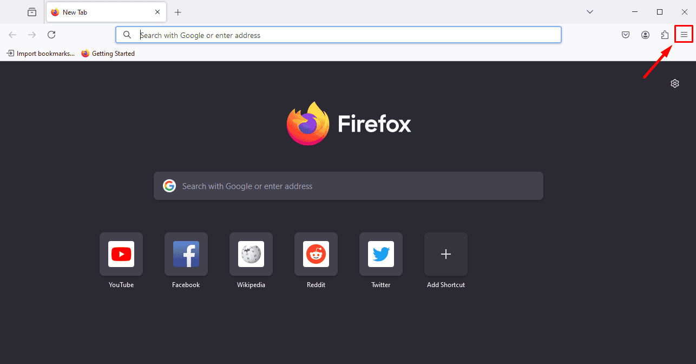Click the magnifier icon in the address bar
The image size is (696, 364).
point(127,35)
